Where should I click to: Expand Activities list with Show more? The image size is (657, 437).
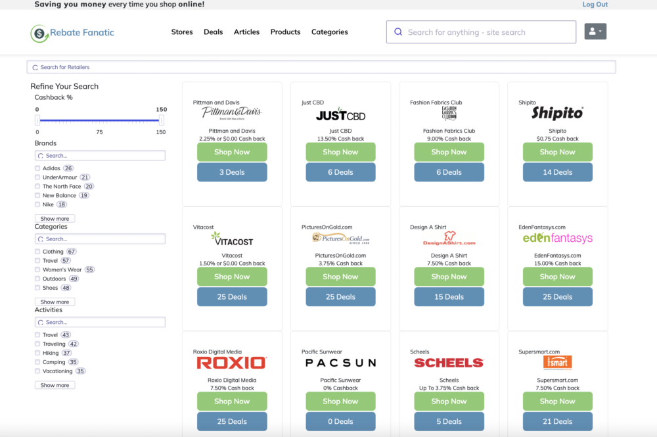point(55,385)
